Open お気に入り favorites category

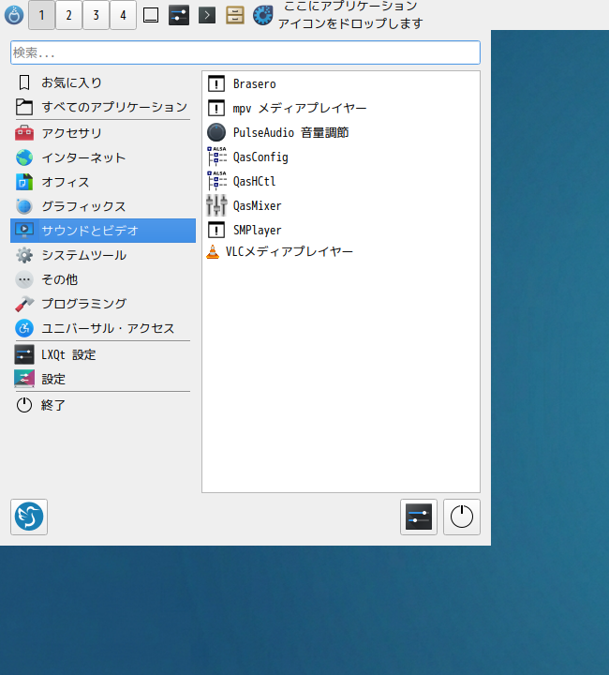click(103, 82)
